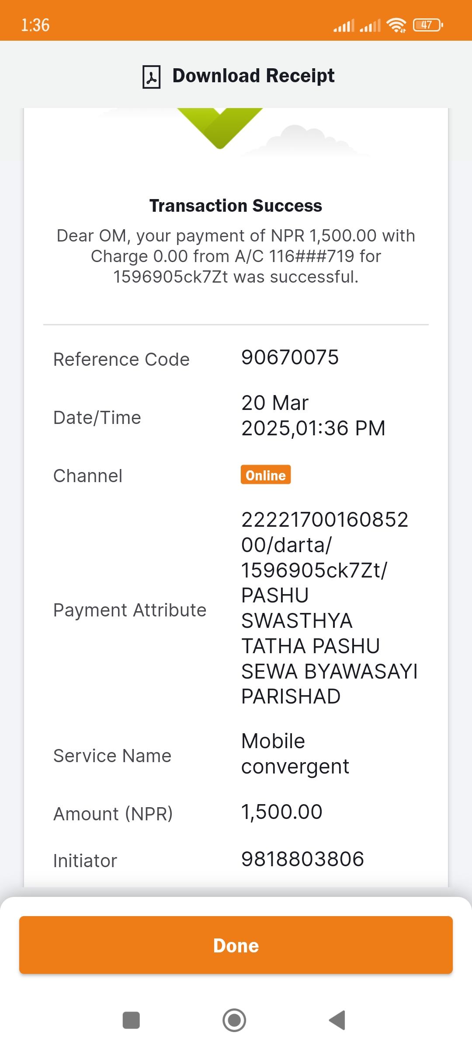The width and height of the screenshot is (472, 1050).
Task: Tap the first cellular signal bars icon
Action: coord(344,25)
